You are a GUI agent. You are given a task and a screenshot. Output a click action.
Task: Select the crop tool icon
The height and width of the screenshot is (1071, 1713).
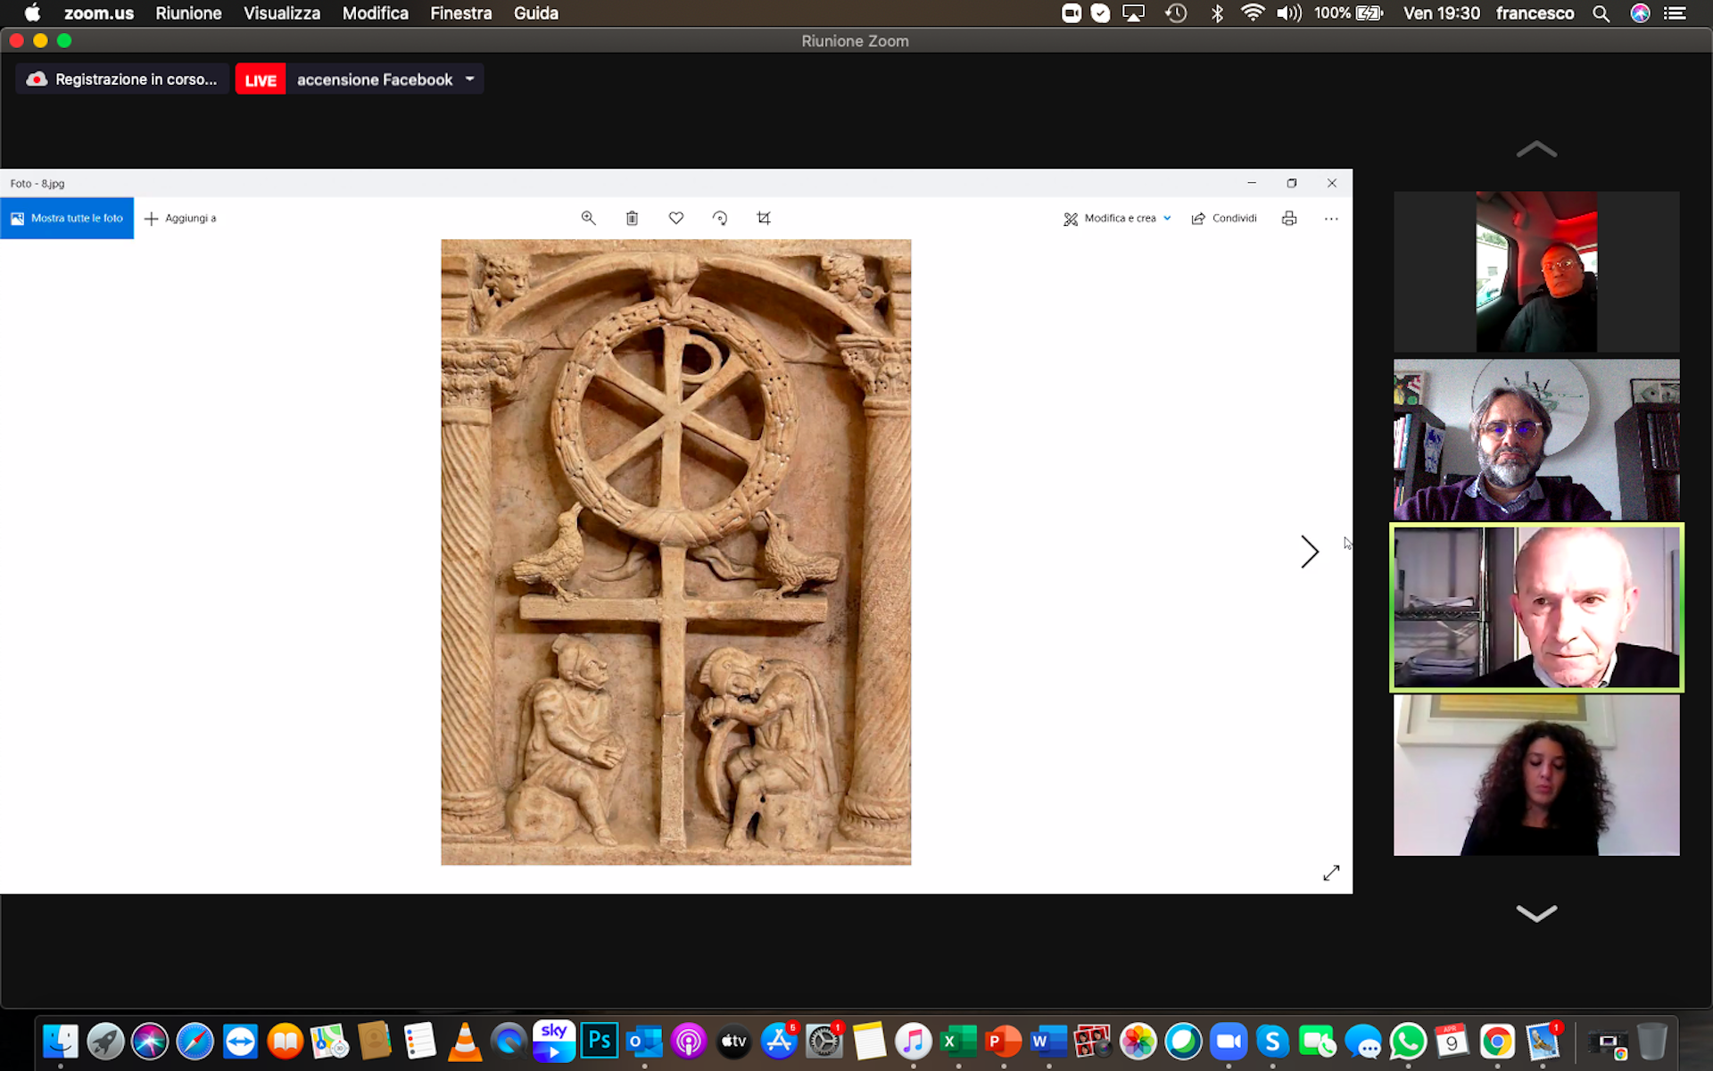click(764, 218)
